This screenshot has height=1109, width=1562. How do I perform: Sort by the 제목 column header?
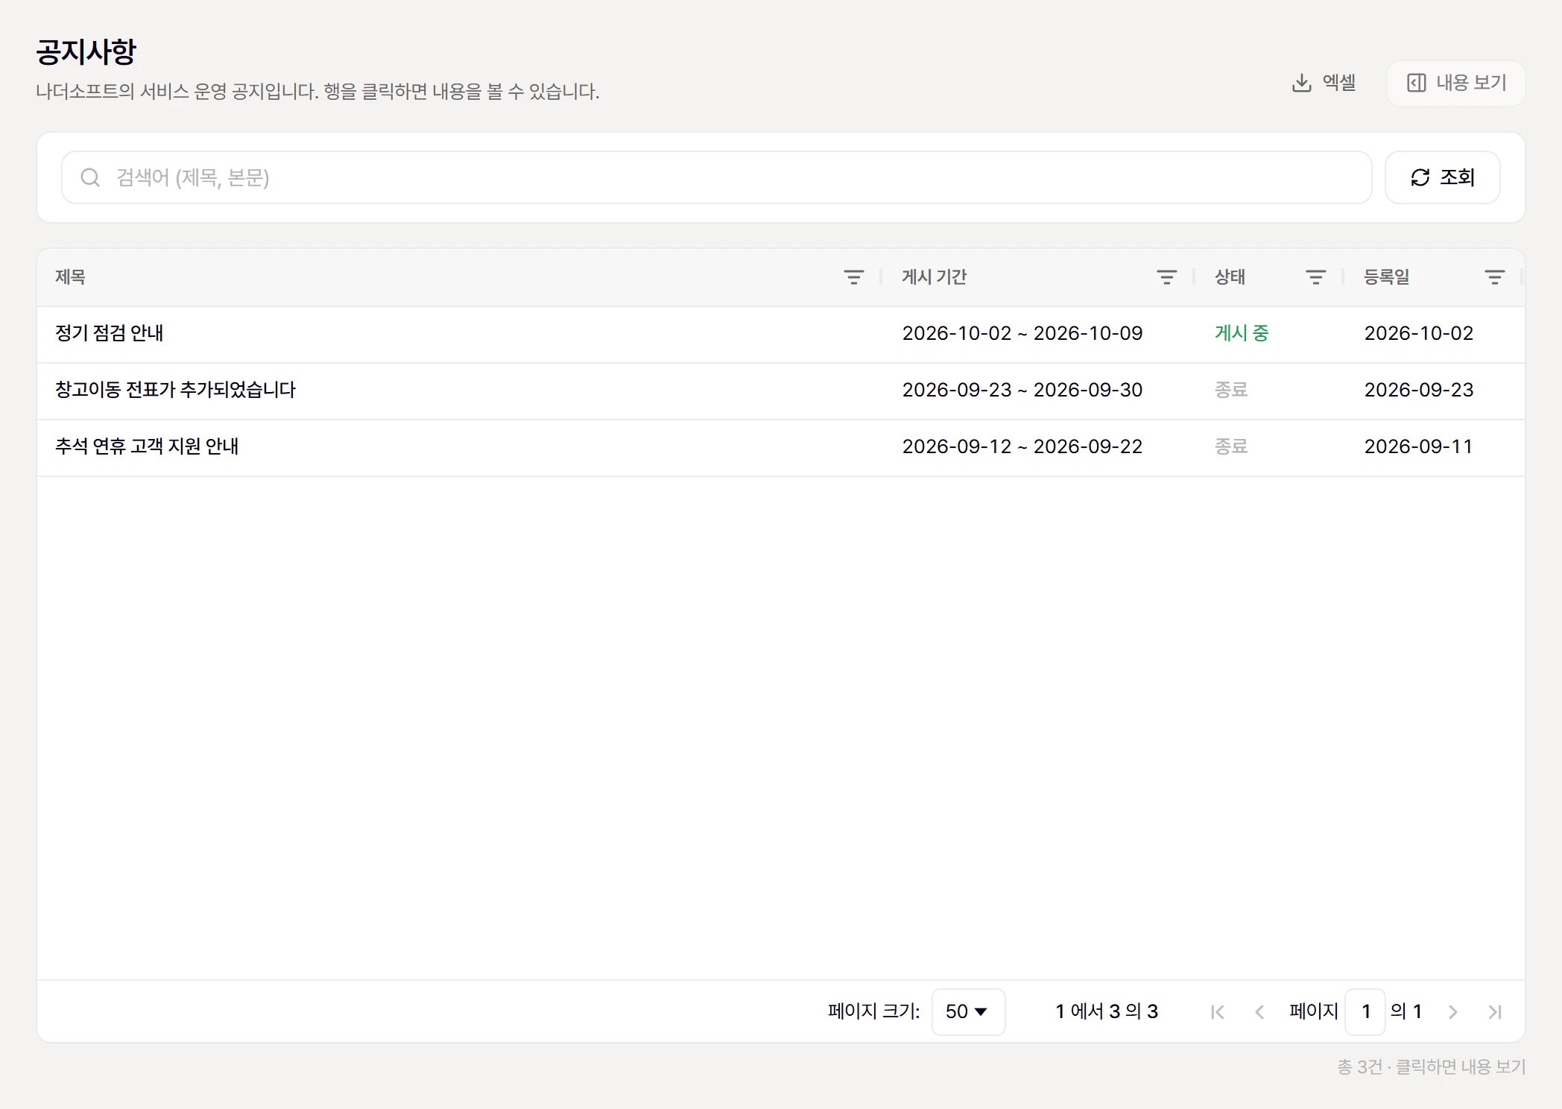[71, 277]
